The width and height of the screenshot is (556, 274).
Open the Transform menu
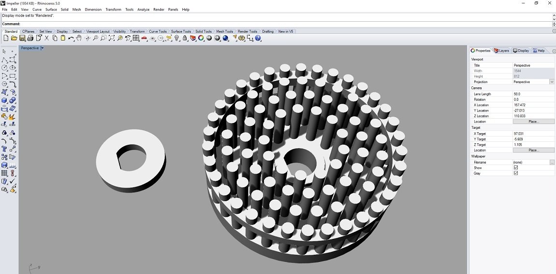tap(113, 10)
